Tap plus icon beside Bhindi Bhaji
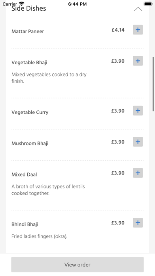 pyautogui.click(x=138, y=223)
